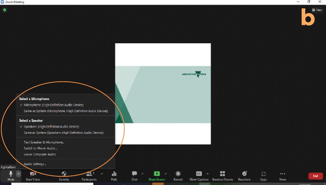326x185 pixels.
Task: Check meeting encryption via shield icon
Action: (4, 10)
